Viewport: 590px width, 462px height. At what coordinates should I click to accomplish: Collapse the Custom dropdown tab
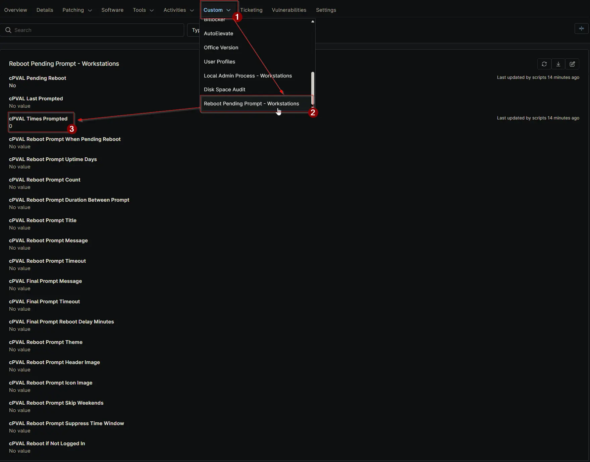point(217,10)
